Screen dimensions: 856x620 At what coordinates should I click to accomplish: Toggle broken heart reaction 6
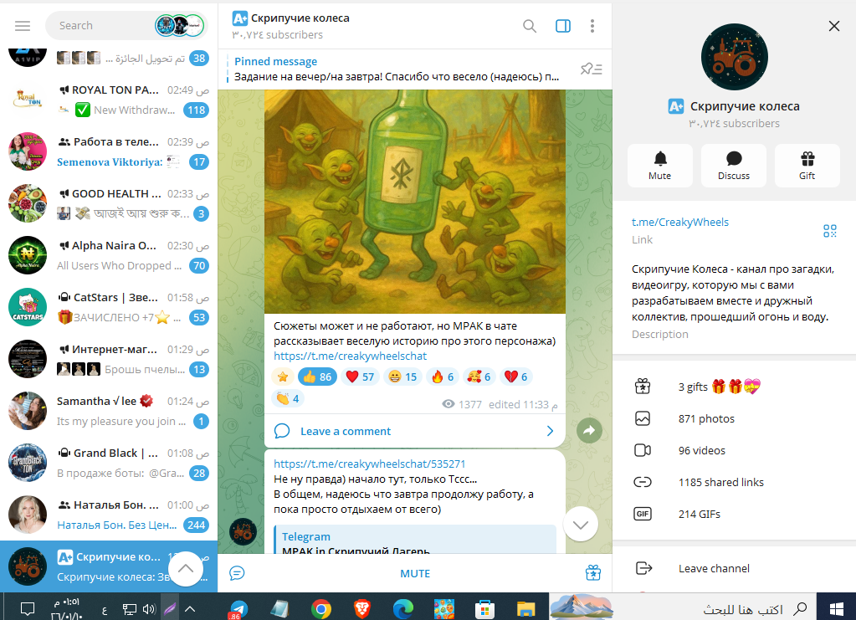click(516, 377)
